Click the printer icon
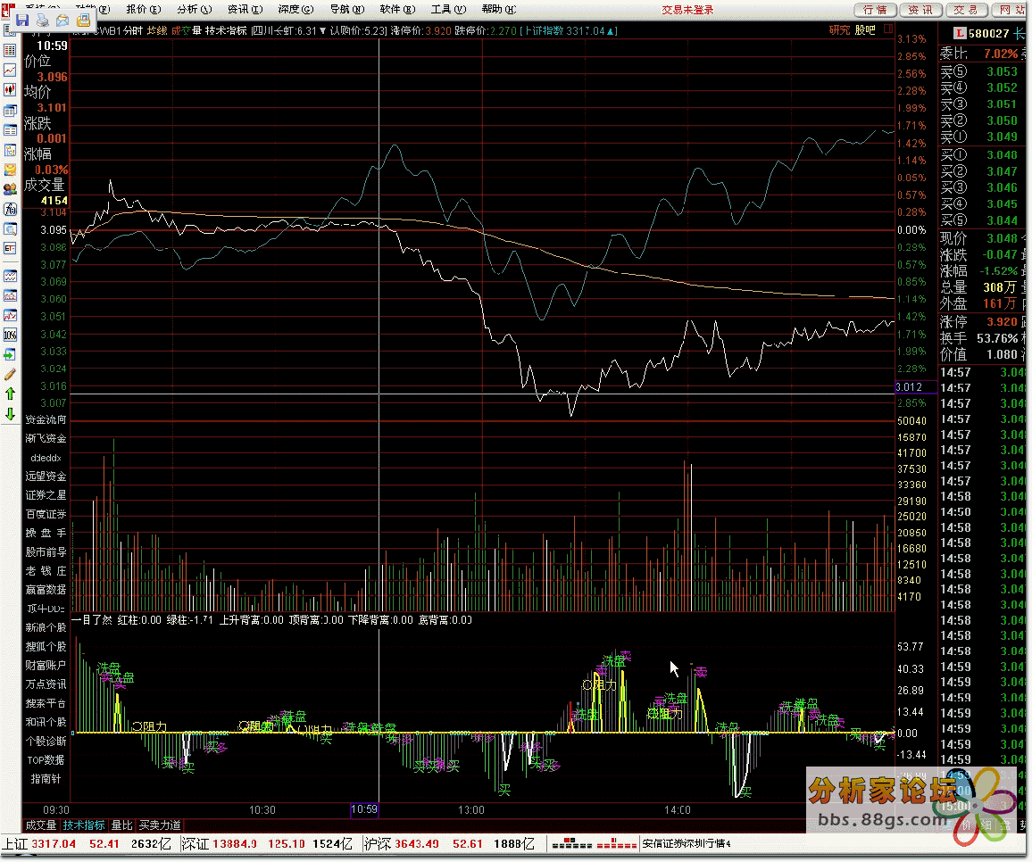 point(42,21)
